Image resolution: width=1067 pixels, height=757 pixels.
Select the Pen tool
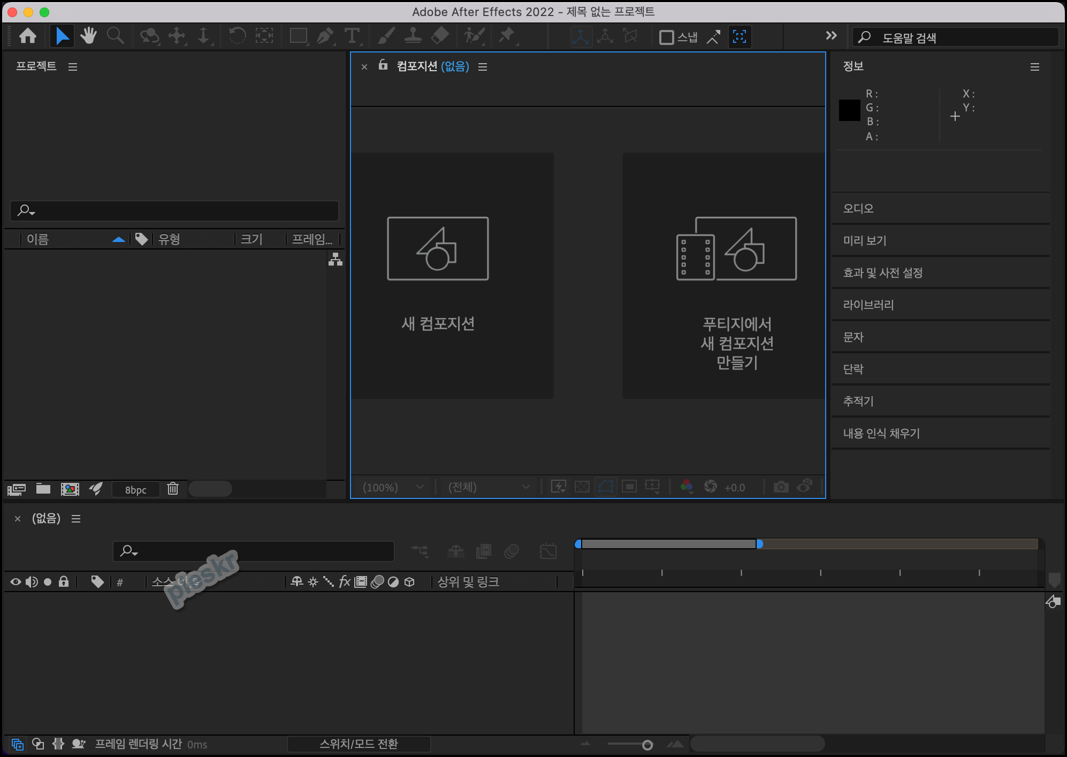coord(324,36)
